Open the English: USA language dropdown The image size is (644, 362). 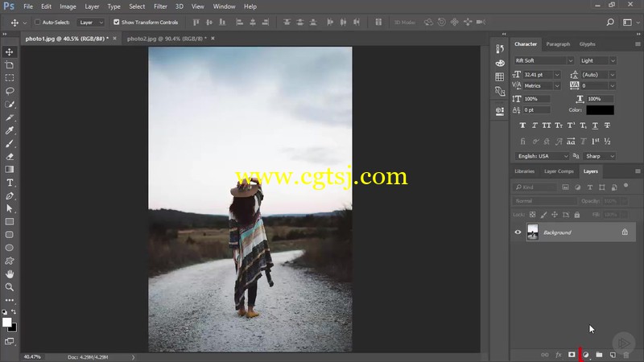click(x=542, y=156)
